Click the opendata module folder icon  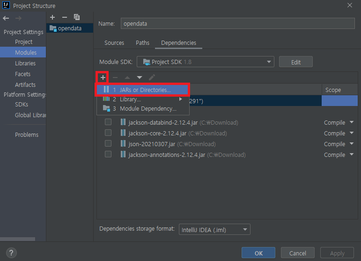coord(53,28)
